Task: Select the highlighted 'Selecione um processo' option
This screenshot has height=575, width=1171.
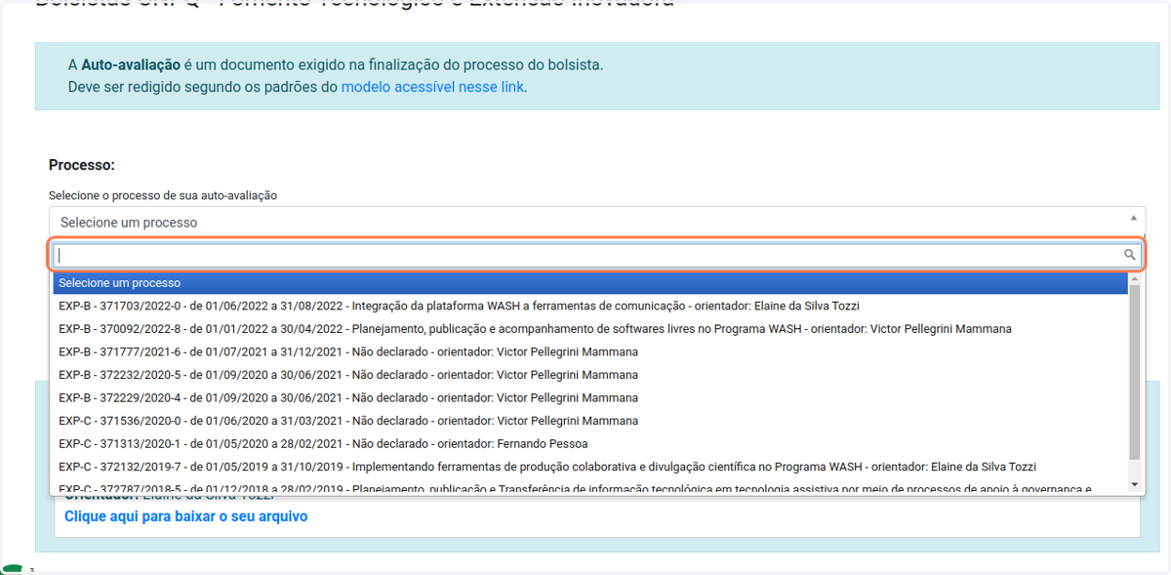Action: pyautogui.click(x=590, y=283)
